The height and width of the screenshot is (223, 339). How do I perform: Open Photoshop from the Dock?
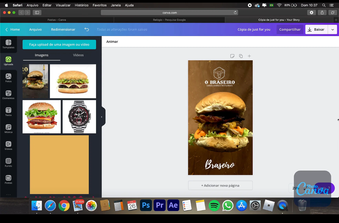(x=146, y=205)
